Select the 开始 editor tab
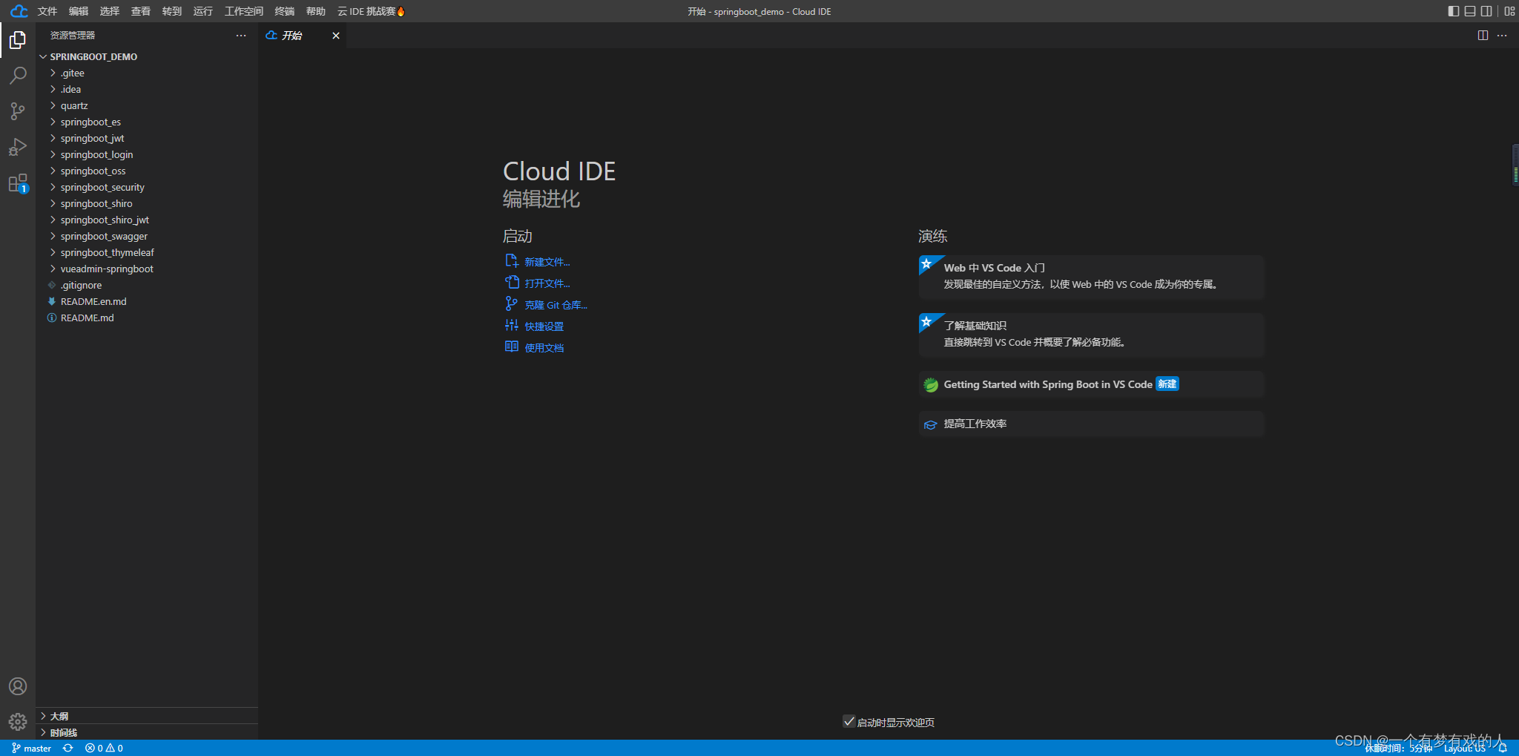 [303, 36]
